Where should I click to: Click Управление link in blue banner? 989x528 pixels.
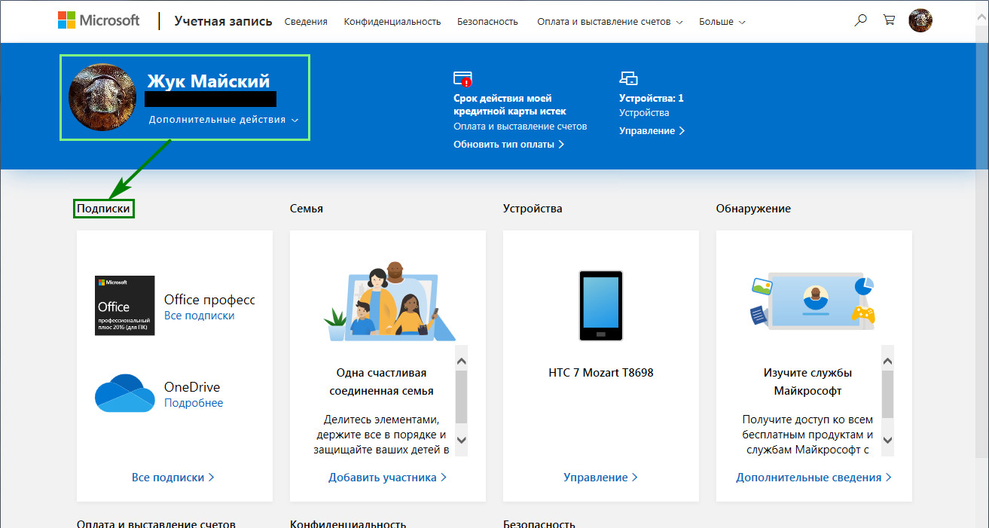coord(652,130)
